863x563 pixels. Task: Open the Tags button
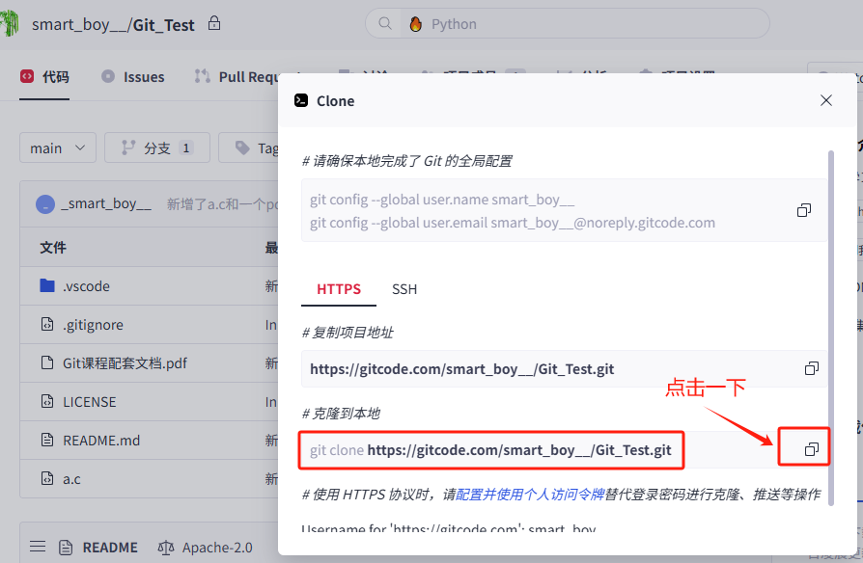pyautogui.click(x=249, y=147)
